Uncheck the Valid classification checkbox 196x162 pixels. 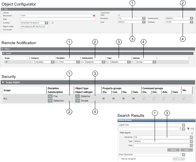[119, 15]
